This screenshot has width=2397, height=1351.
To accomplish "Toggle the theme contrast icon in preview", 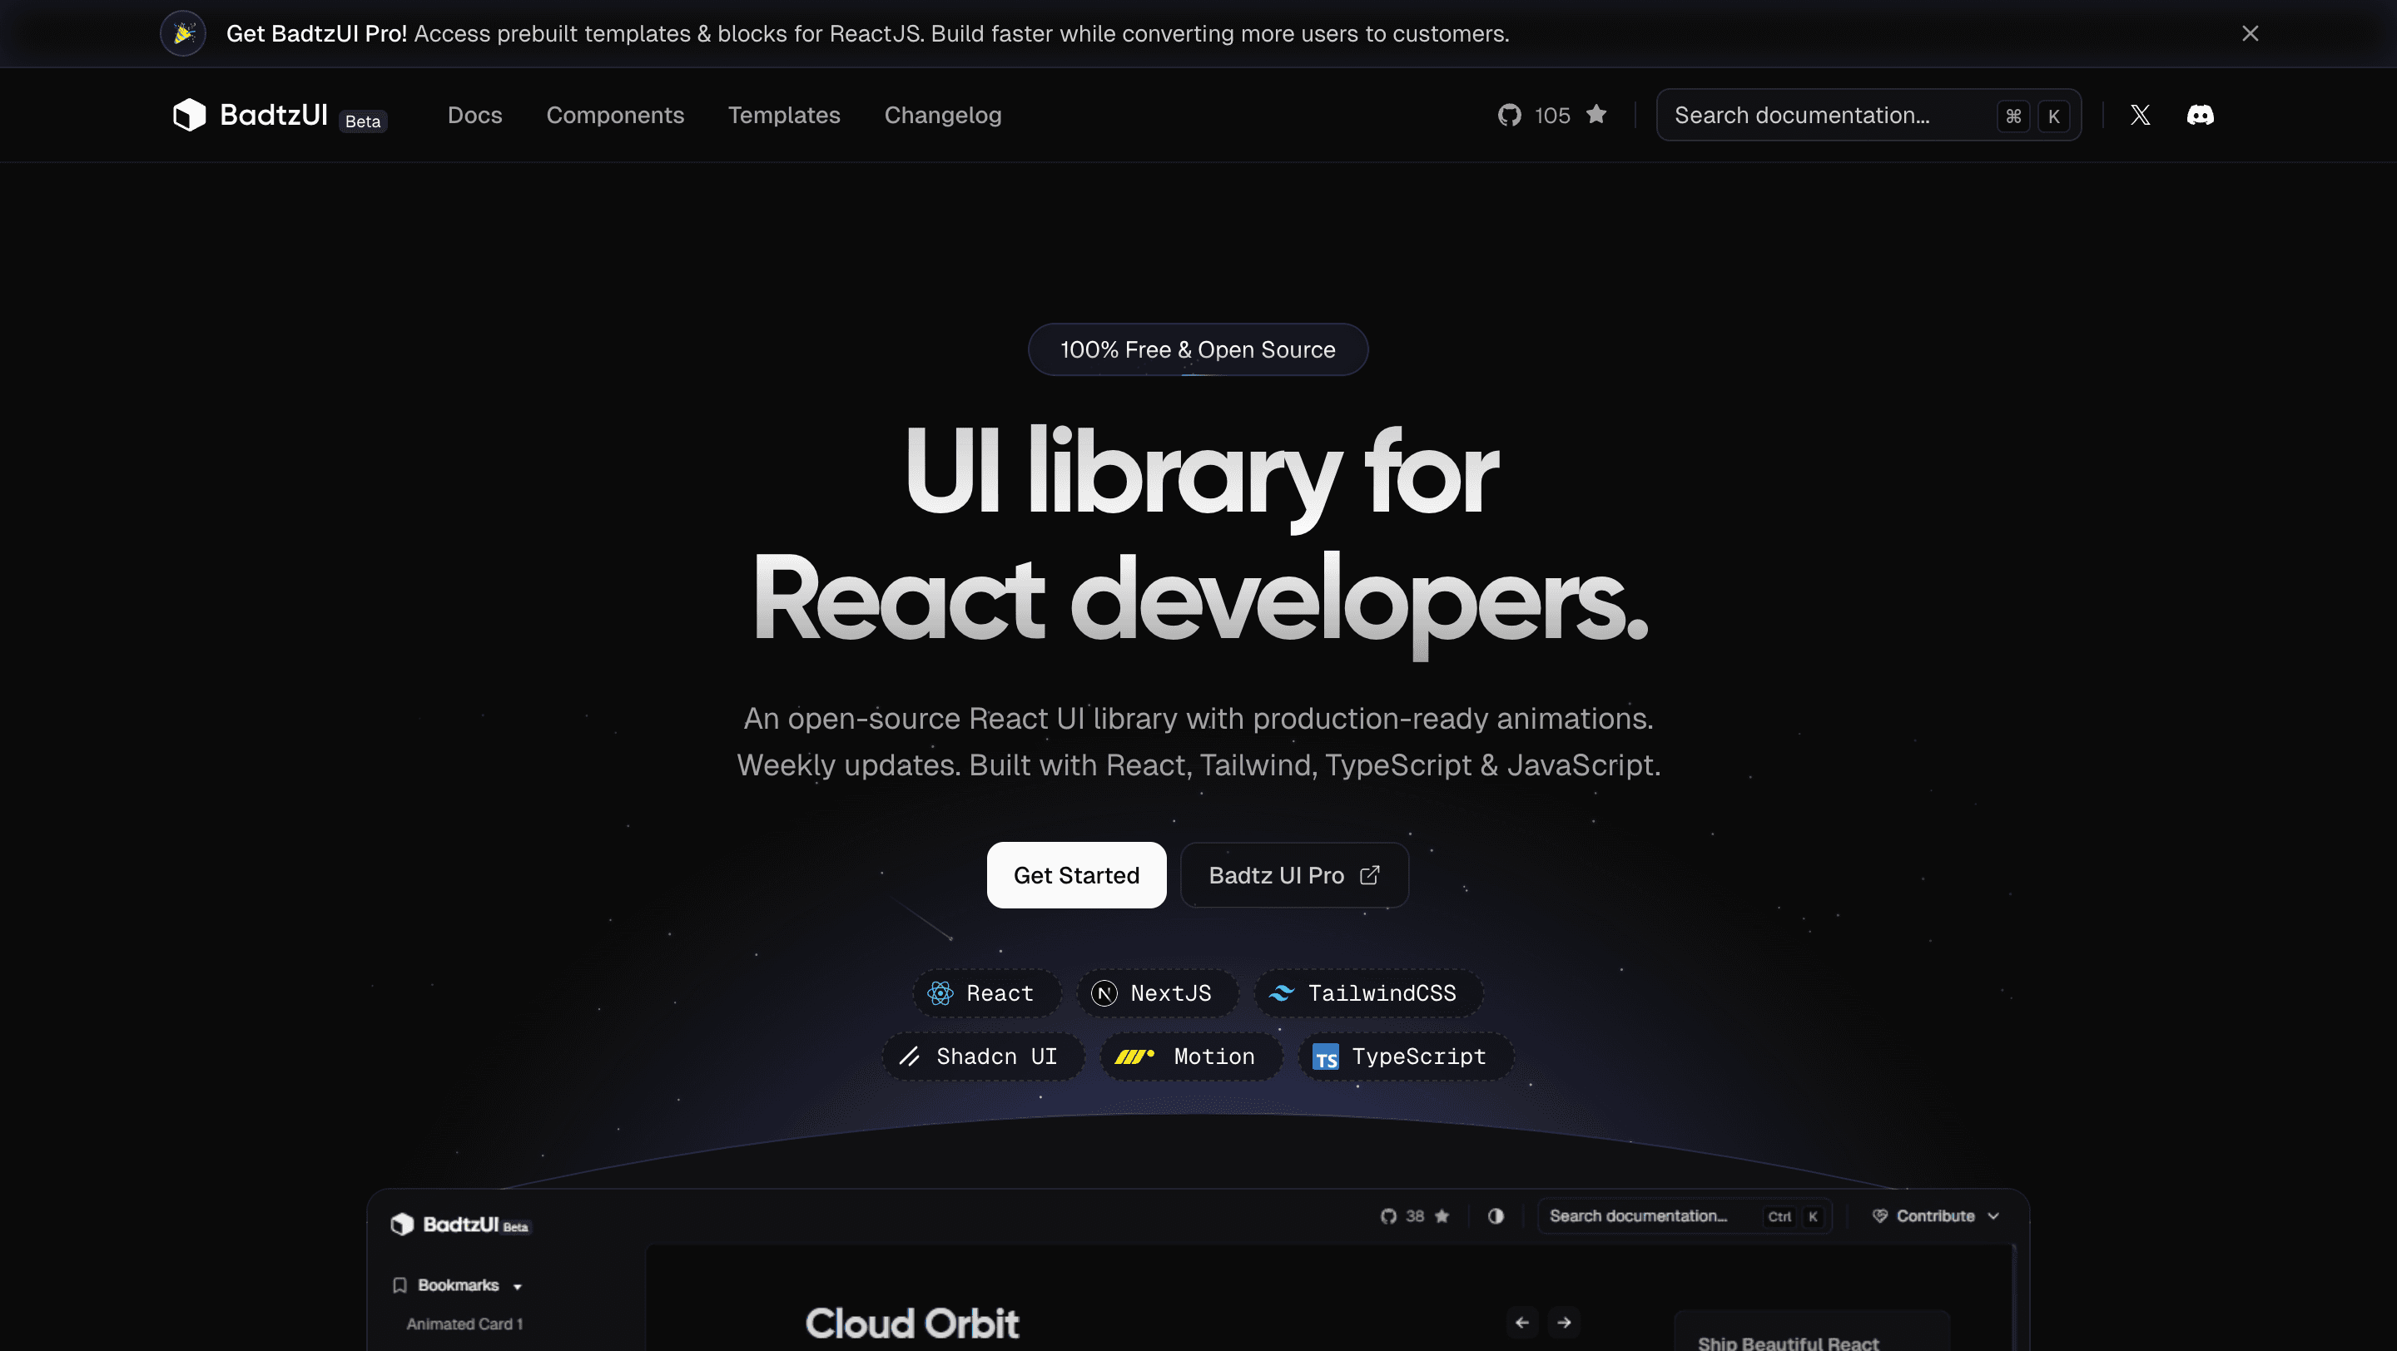I will (x=1496, y=1216).
